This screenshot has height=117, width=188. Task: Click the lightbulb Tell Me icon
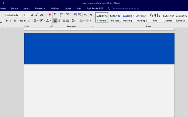click(x=109, y=8)
